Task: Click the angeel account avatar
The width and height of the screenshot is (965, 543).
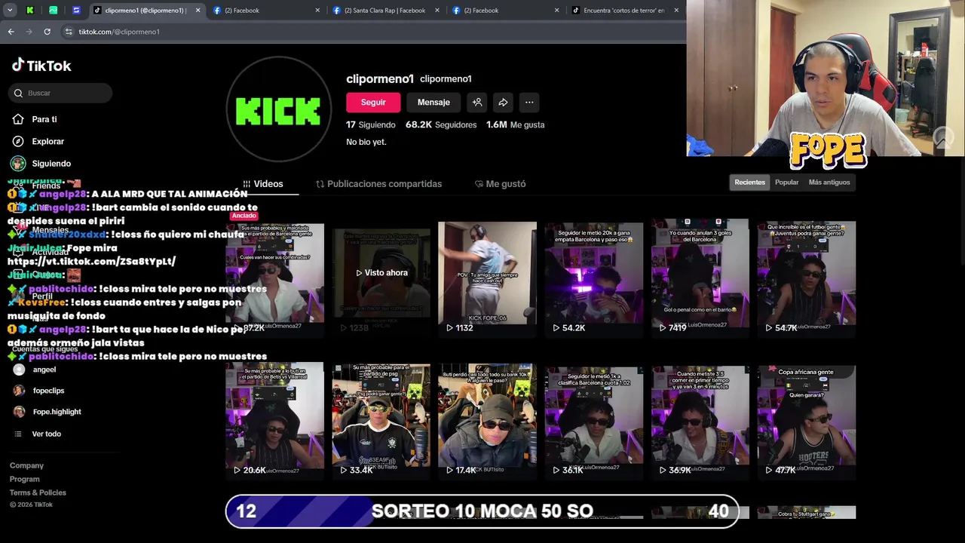Action: point(19,370)
